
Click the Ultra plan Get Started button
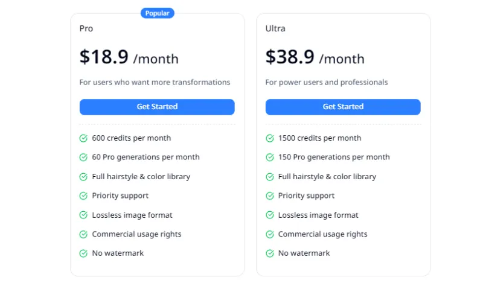pos(343,107)
